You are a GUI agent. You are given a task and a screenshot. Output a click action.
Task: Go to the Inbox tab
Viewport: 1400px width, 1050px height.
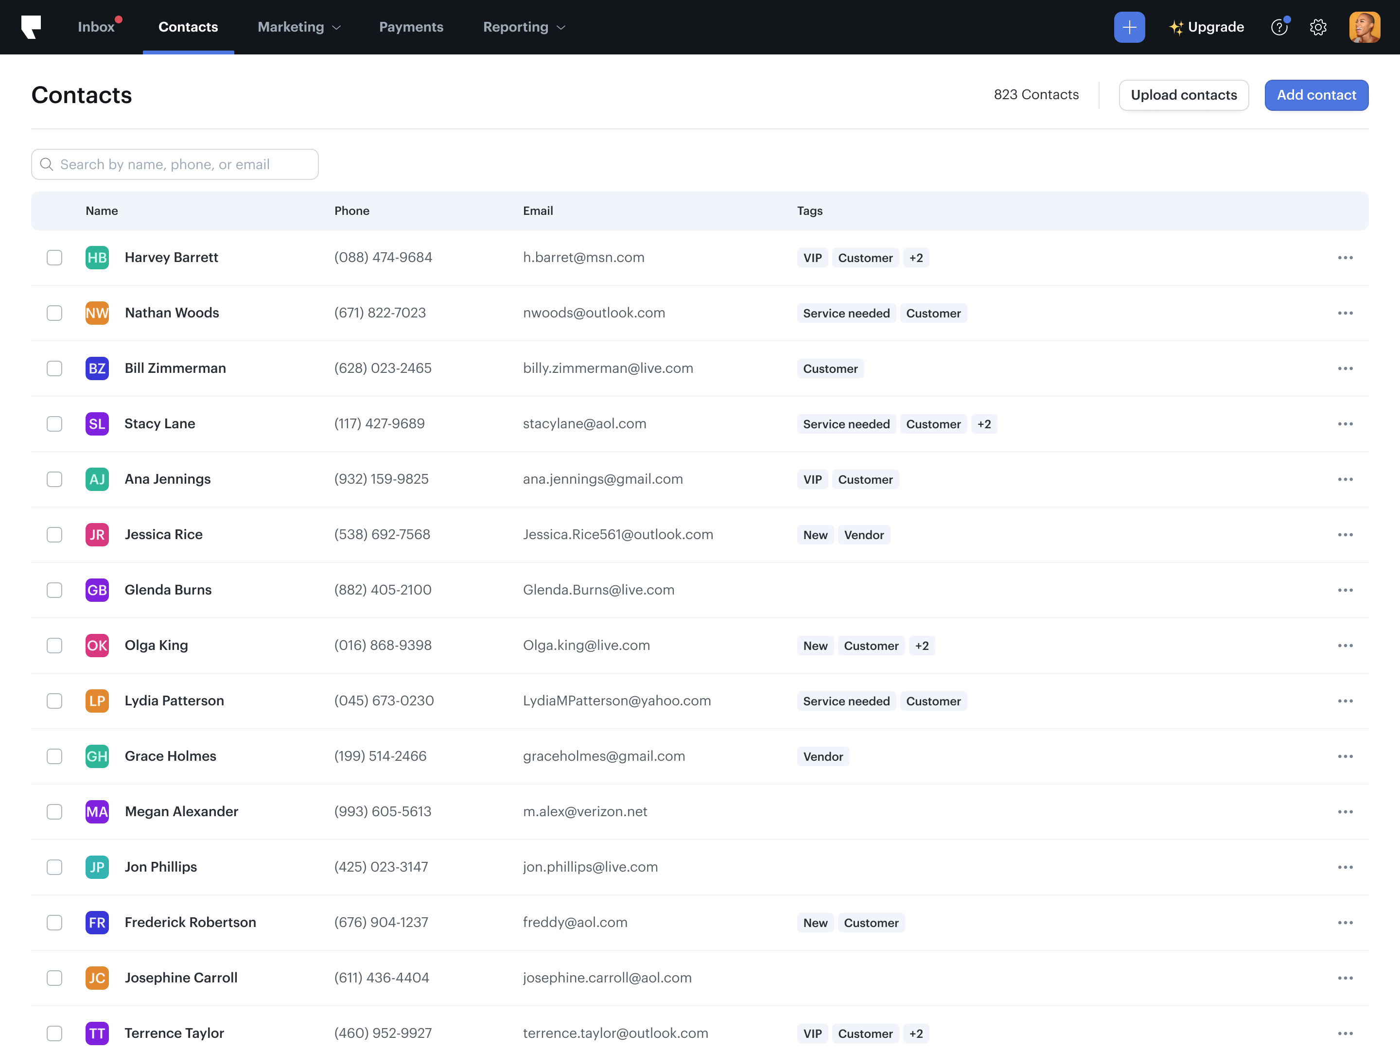point(96,27)
